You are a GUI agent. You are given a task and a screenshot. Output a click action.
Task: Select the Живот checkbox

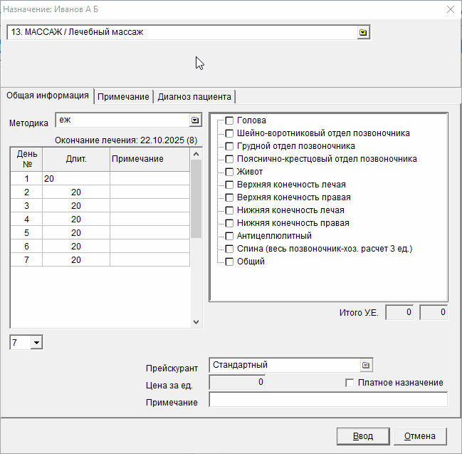[x=229, y=172]
